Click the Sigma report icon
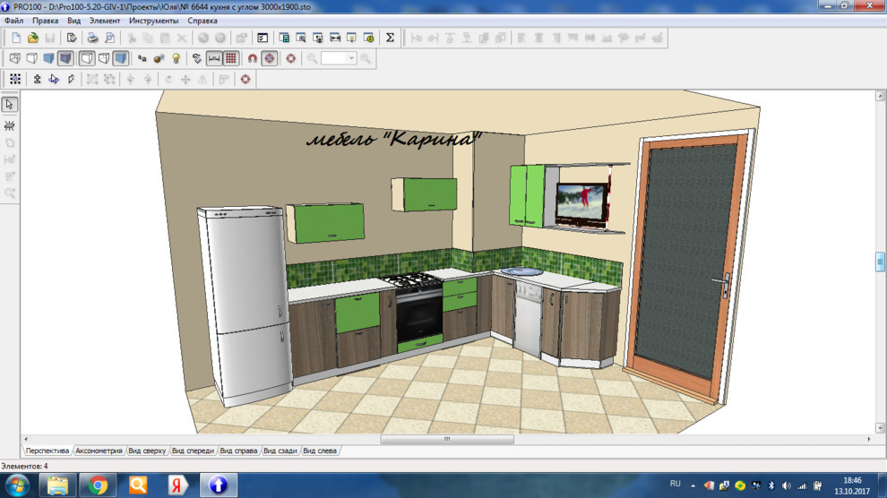 (x=390, y=38)
